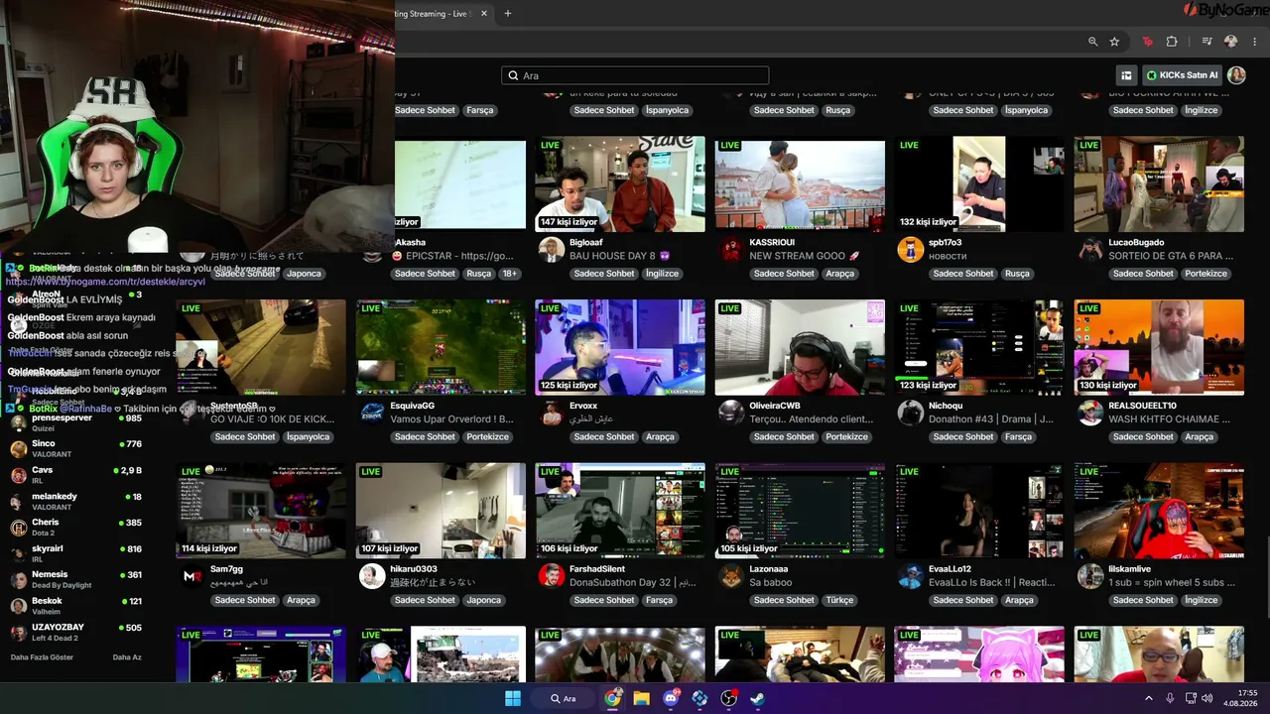Image resolution: width=1270 pixels, height=714 pixels.
Task: Open the Chrome three-dot menu
Action: 1255,42
